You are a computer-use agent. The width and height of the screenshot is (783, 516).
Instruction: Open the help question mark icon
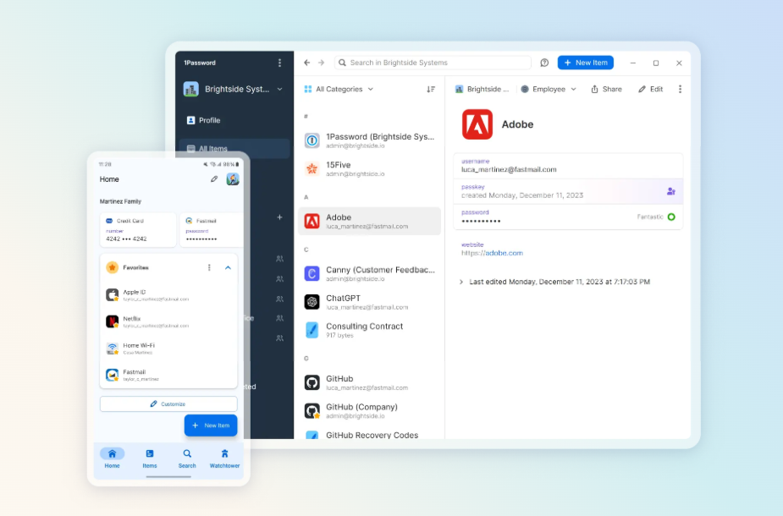coord(544,63)
